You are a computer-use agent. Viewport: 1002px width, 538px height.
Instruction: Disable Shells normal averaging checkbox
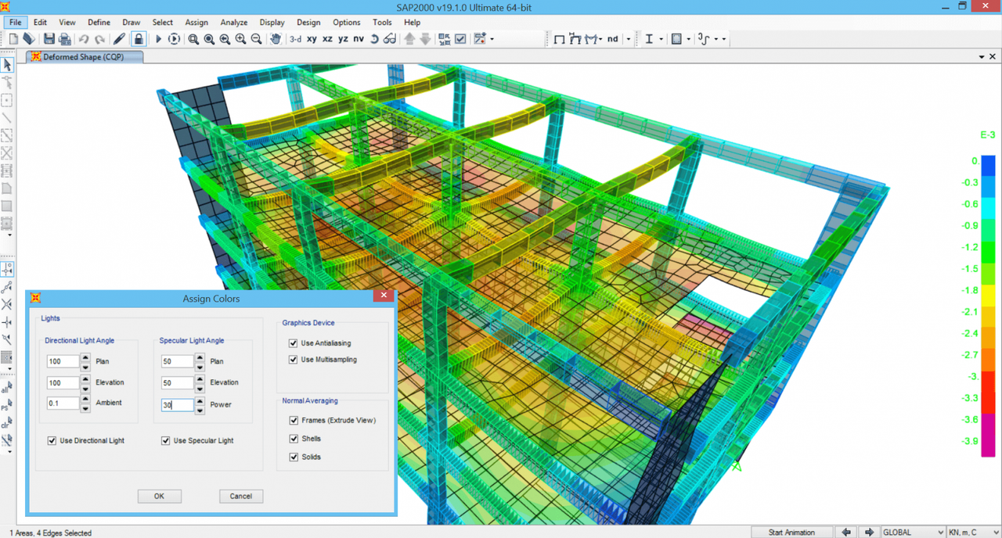pos(294,439)
